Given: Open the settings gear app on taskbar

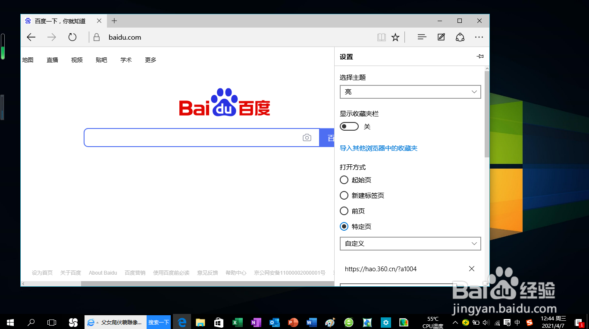Looking at the screenshot, I should [386, 322].
